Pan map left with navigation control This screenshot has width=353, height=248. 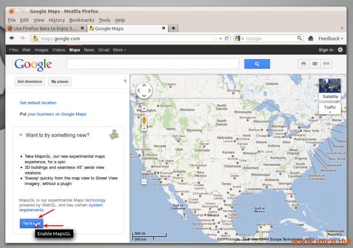(139, 90)
